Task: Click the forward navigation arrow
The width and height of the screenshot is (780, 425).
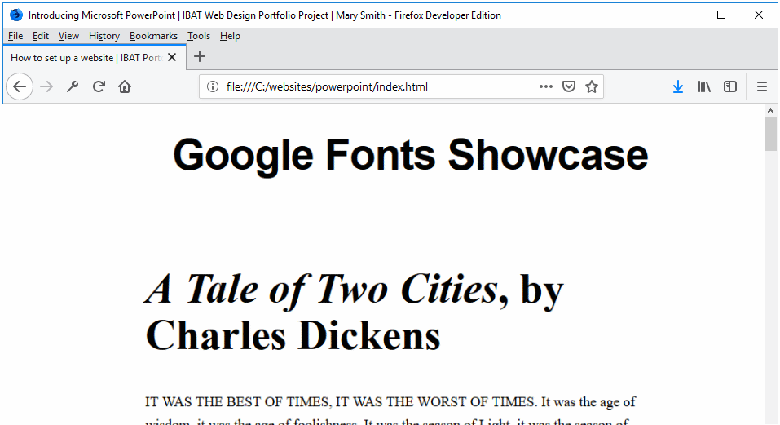Action: pos(46,86)
